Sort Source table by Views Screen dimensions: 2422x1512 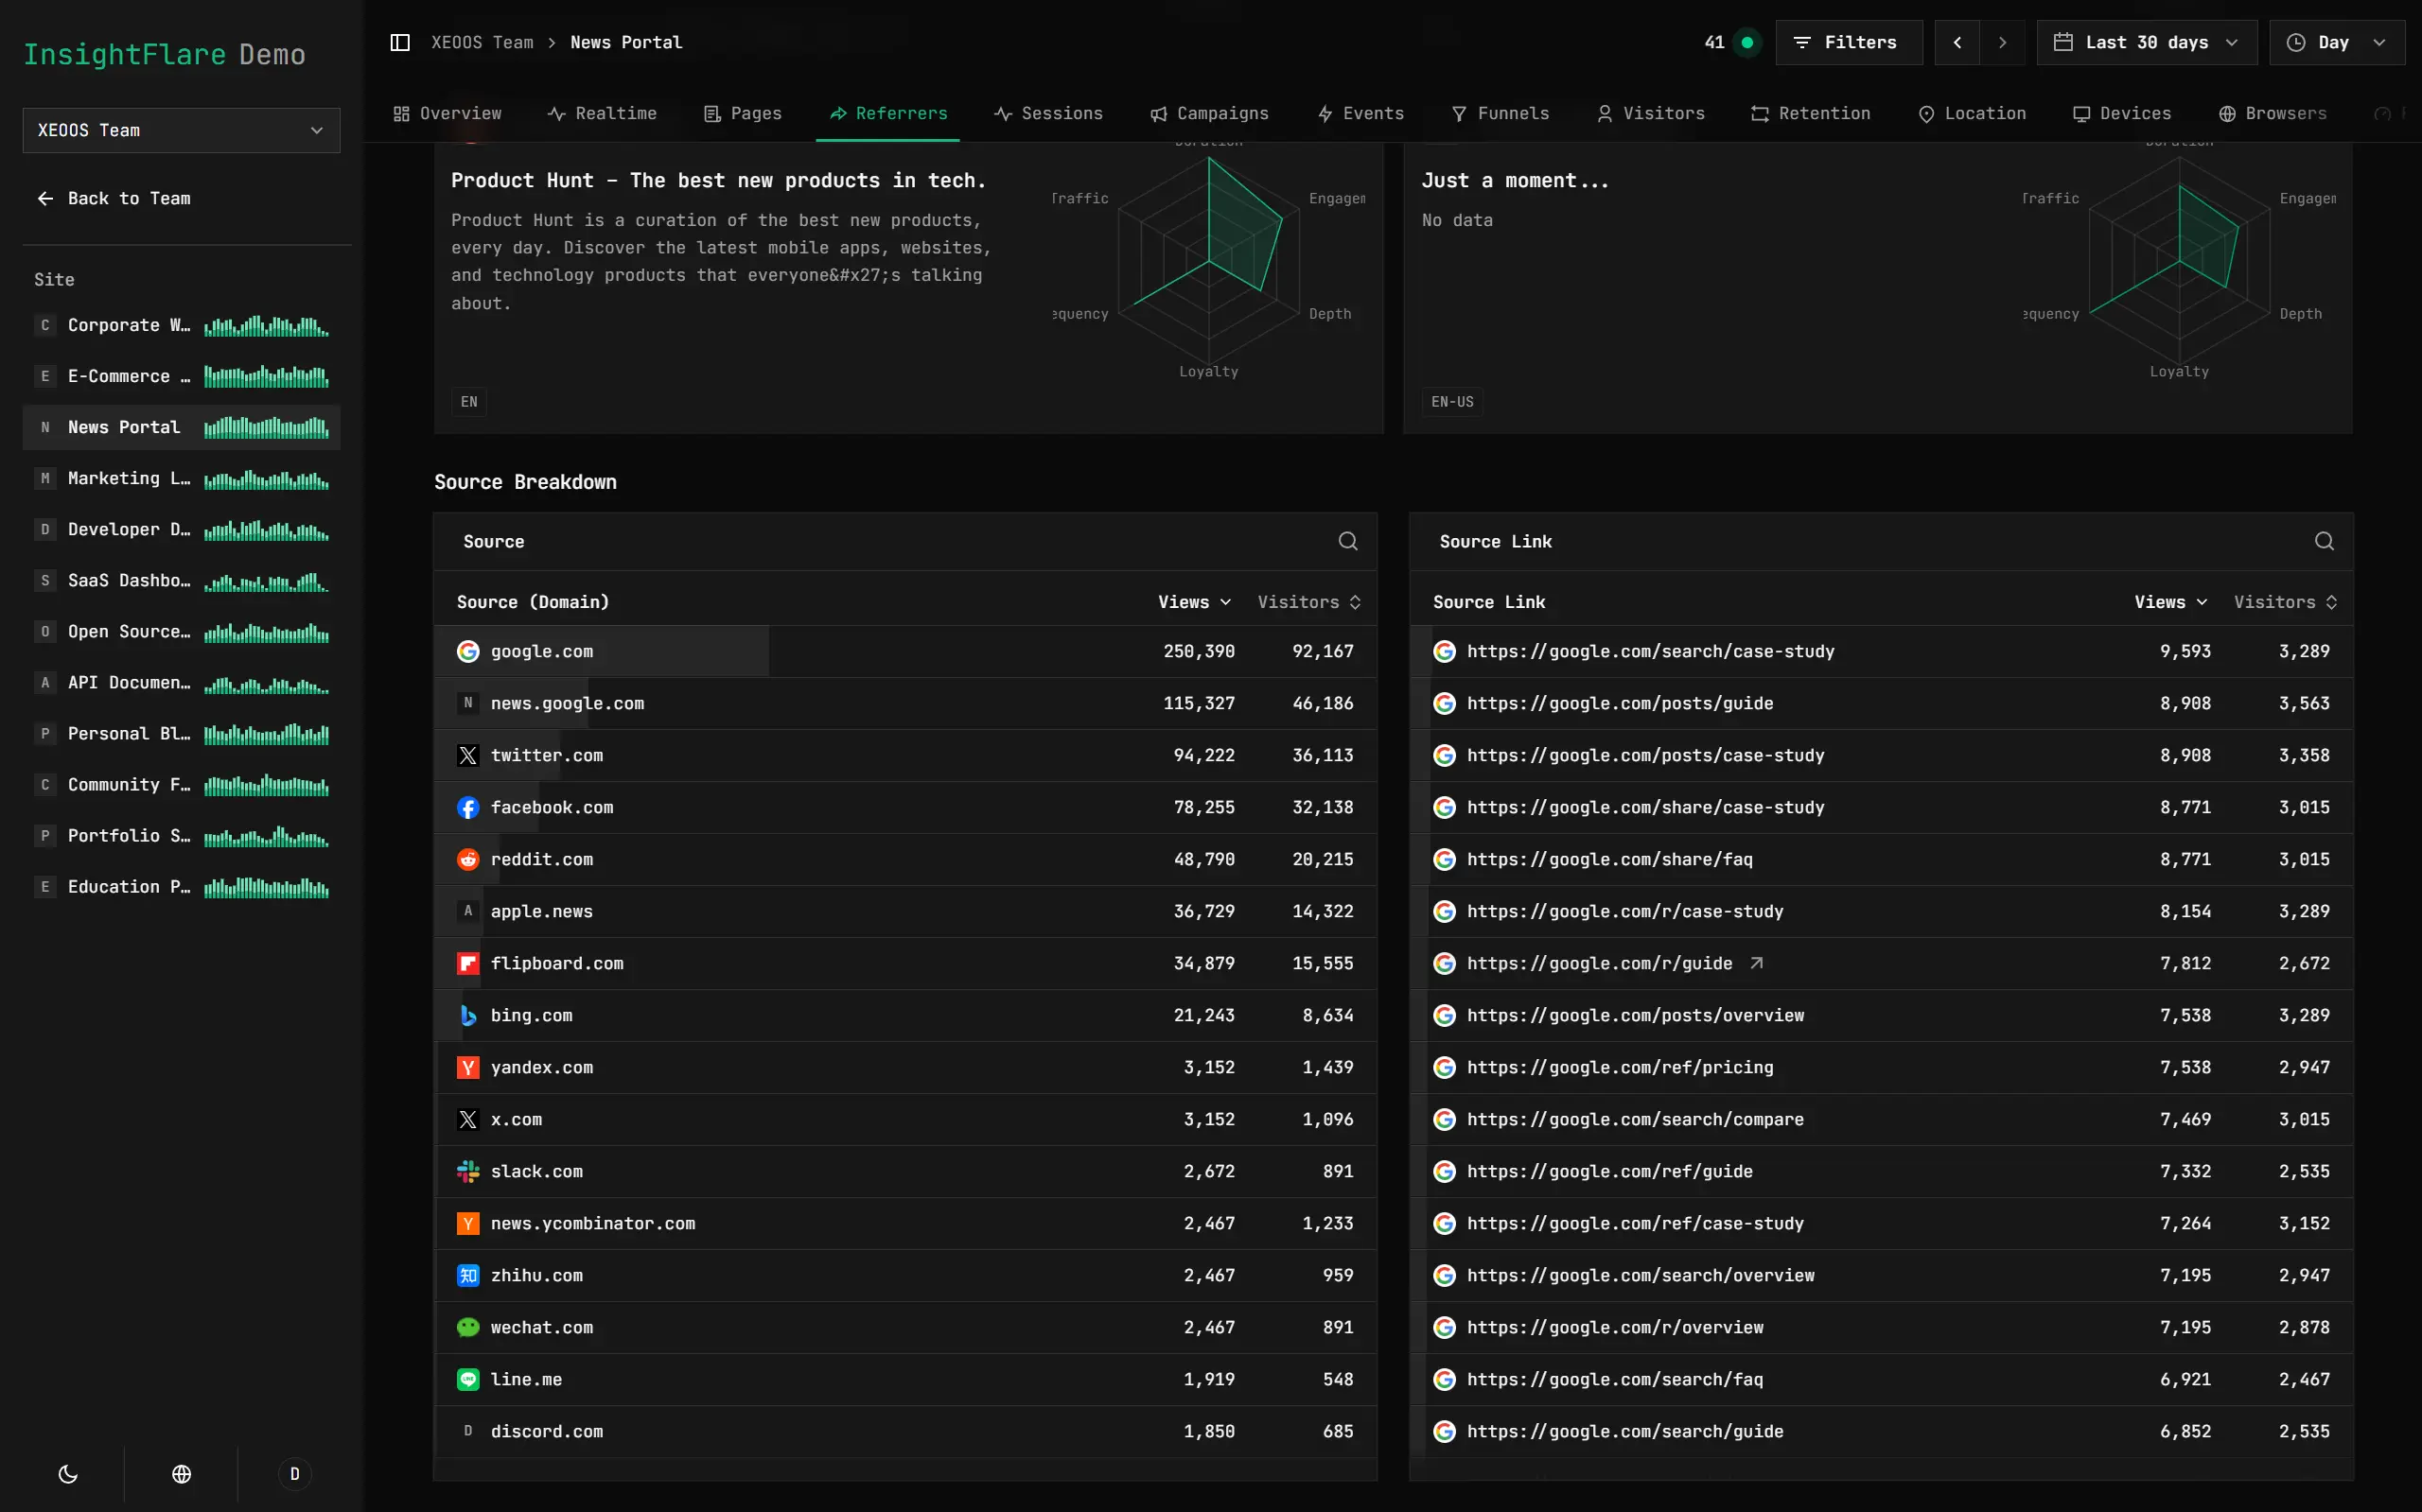tap(1195, 602)
